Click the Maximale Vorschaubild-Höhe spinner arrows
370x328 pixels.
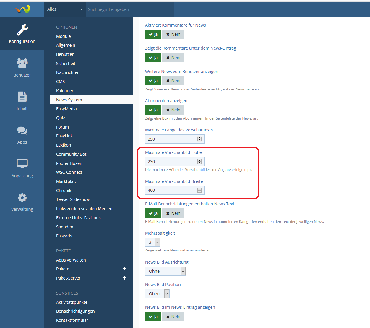click(x=199, y=162)
